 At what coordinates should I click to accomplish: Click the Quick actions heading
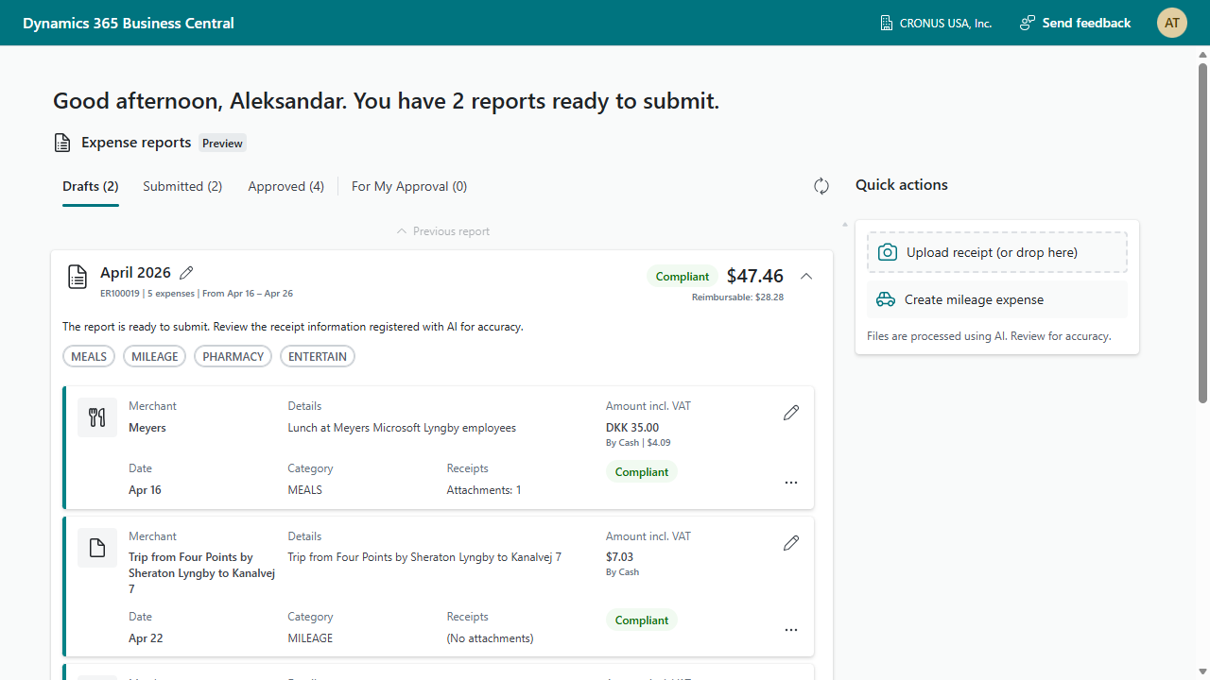tap(902, 185)
